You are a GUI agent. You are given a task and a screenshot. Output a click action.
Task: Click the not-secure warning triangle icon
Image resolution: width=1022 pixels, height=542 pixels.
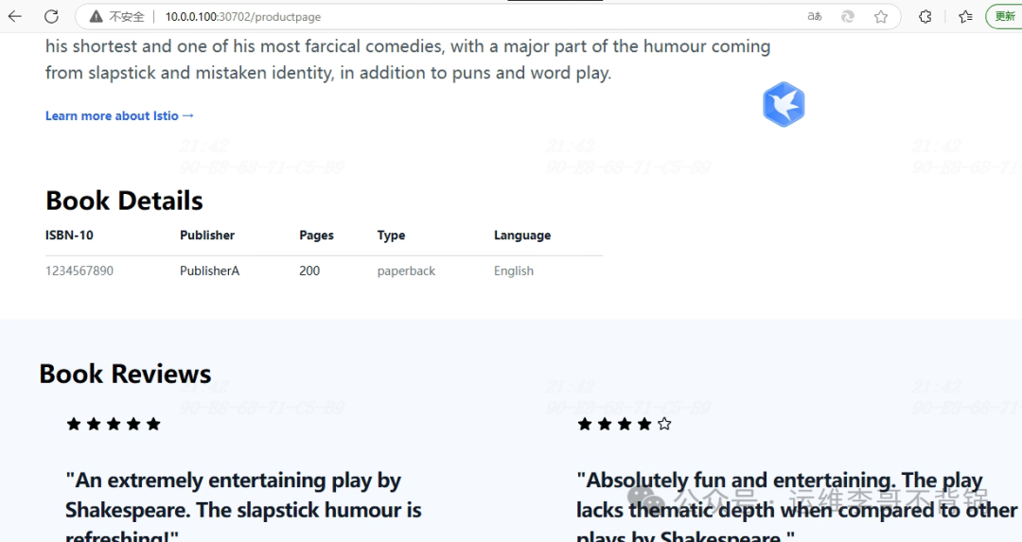[x=96, y=16]
